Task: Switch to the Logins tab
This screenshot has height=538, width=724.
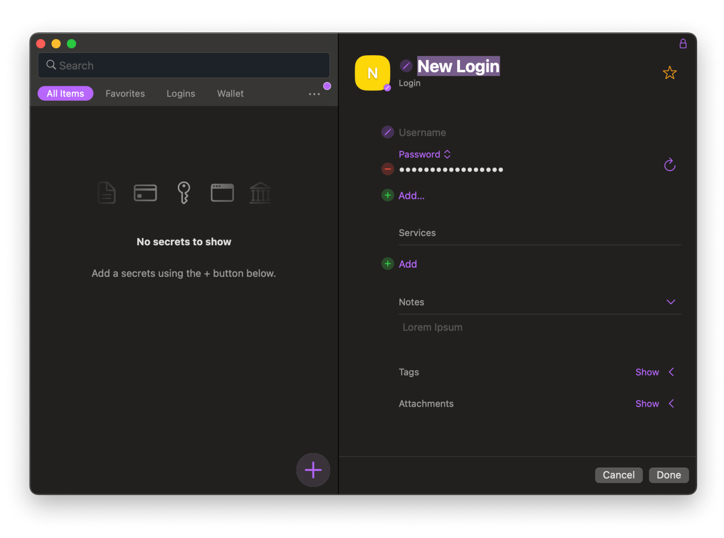Action: (x=181, y=94)
